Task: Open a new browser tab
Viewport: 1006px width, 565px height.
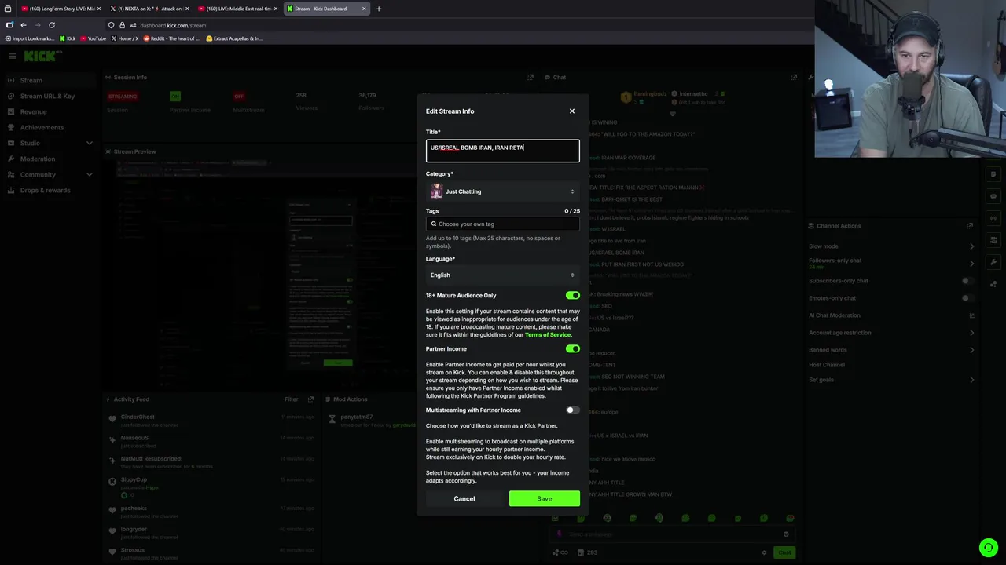Action: tap(379, 9)
